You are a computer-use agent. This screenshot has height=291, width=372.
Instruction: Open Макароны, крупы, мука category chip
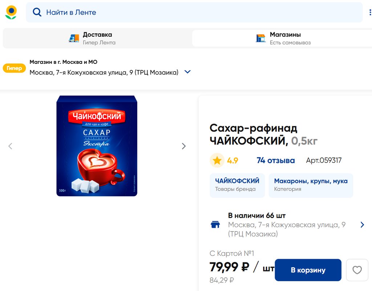tap(311, 185)
